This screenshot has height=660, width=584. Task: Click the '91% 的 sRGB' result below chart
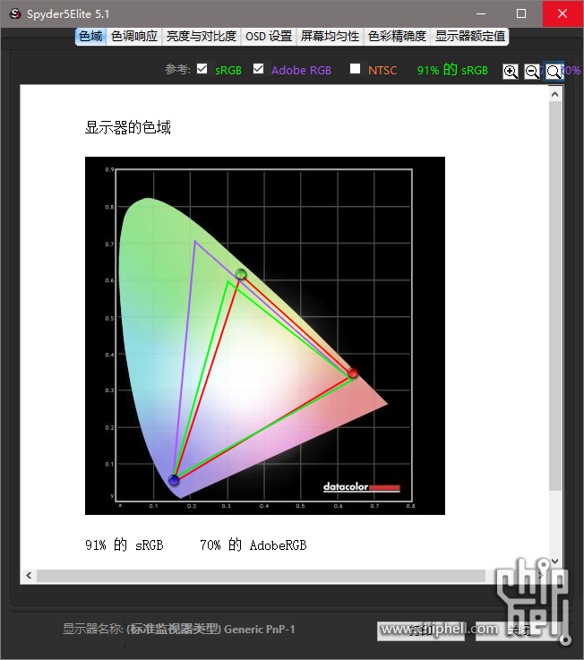(x=125, y=545)
